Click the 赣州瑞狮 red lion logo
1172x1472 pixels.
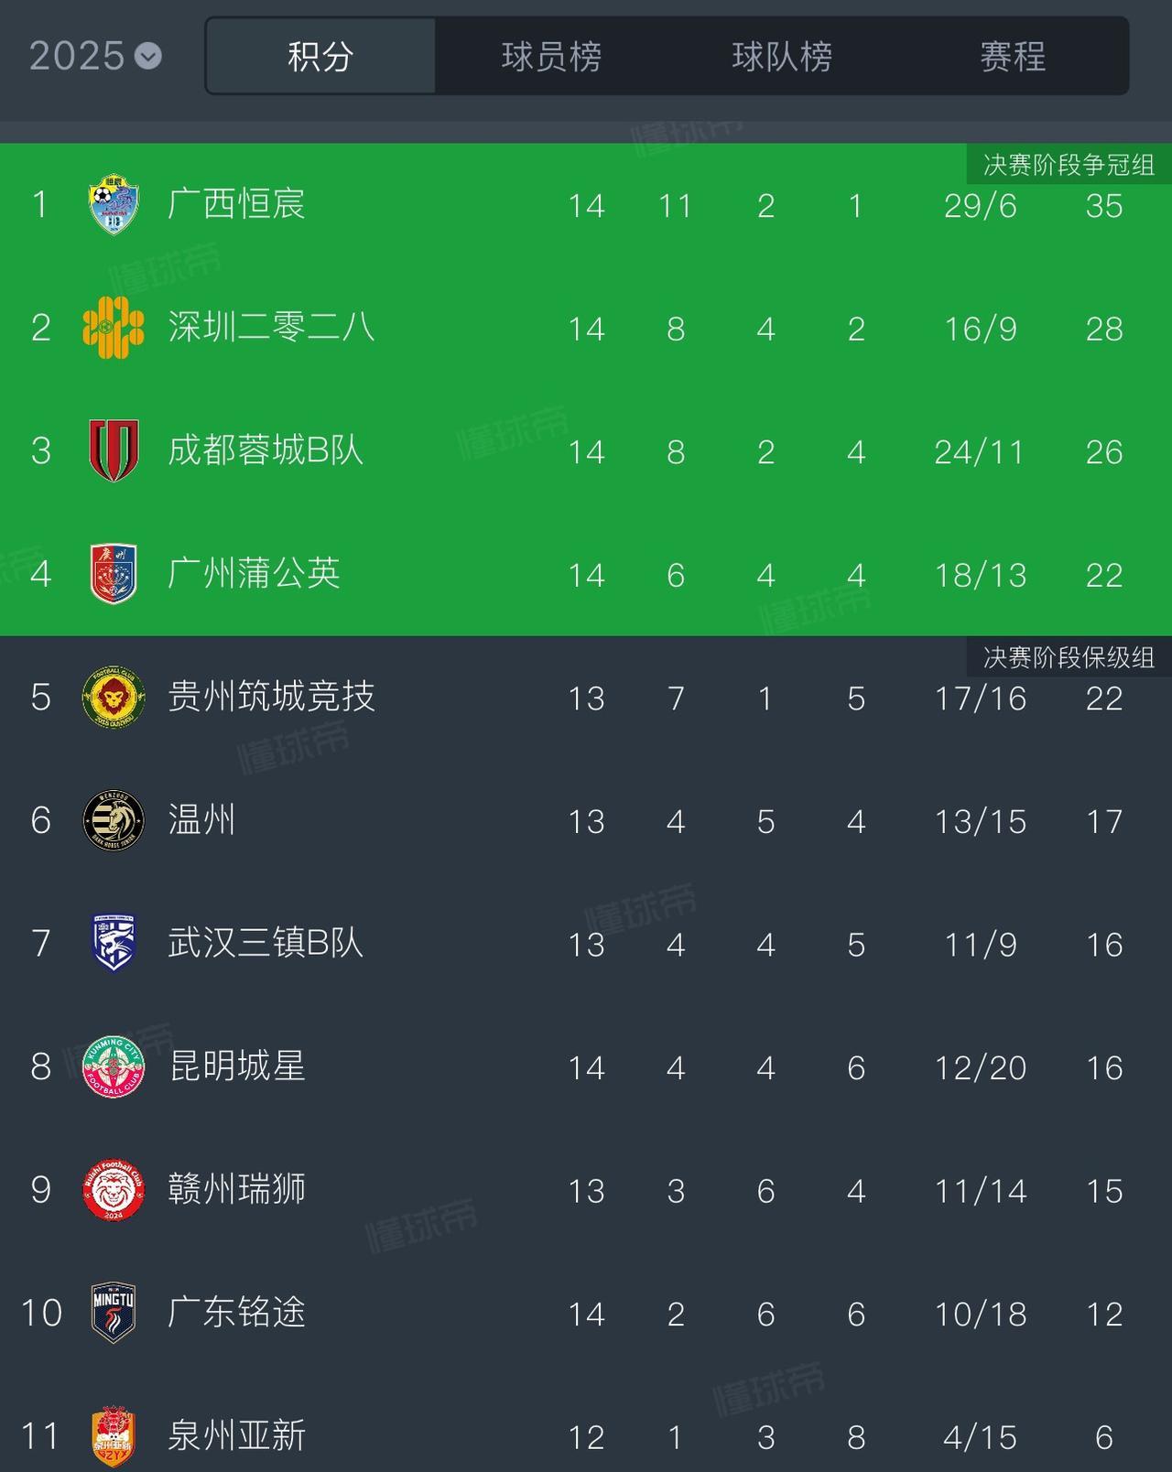(x=114, y=1190)
